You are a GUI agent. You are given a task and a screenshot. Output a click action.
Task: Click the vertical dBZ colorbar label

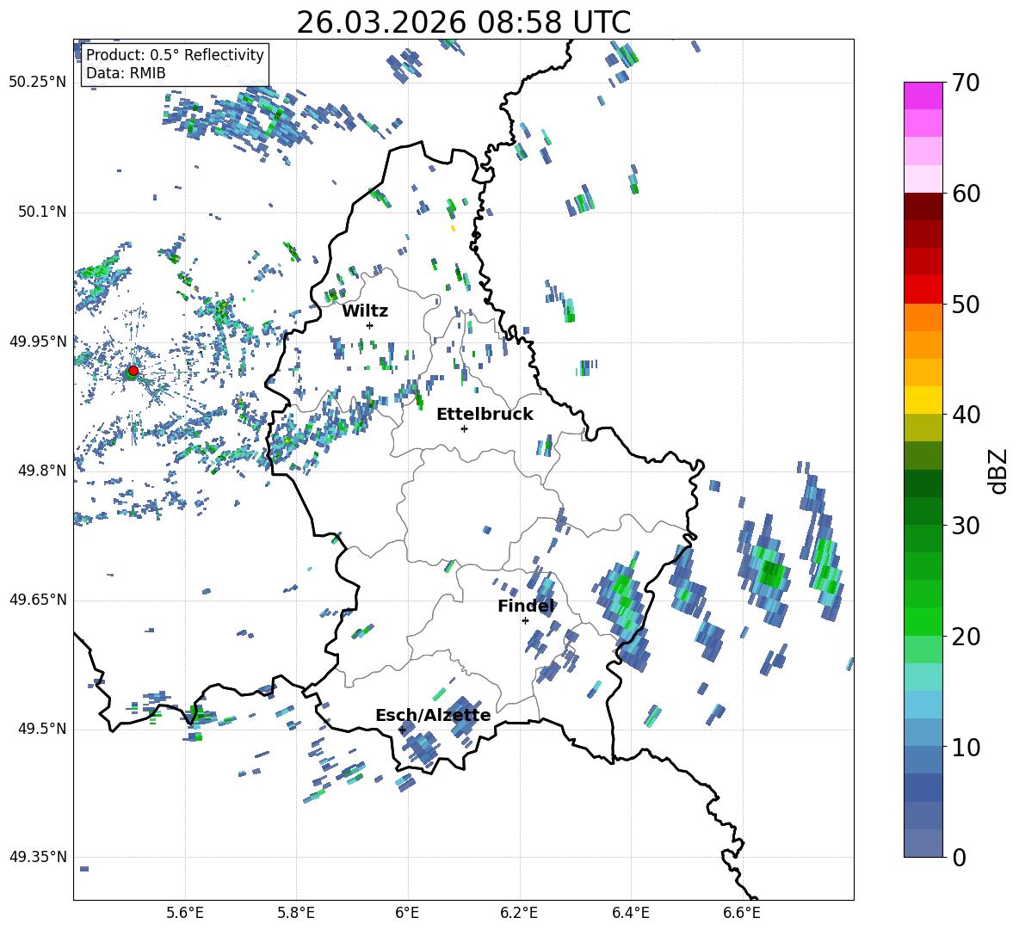pyautogui.click(x=998, y=471)
